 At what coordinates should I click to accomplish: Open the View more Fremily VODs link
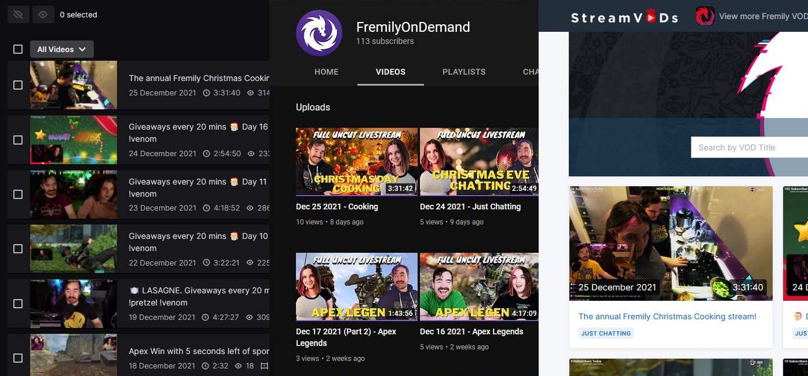click(762, 16)
